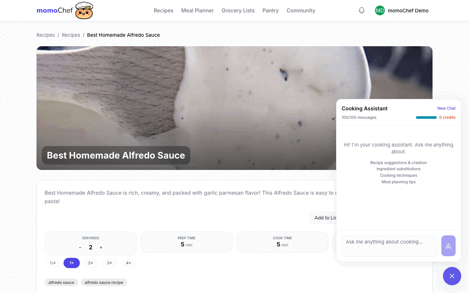Click the servings count value 2
The height and width of the screenshot is (293, 469).
coord(91,247)
